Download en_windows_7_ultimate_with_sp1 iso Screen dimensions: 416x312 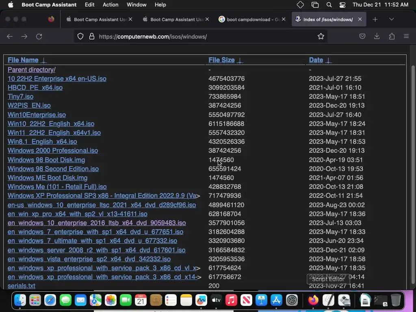point(92,240)
